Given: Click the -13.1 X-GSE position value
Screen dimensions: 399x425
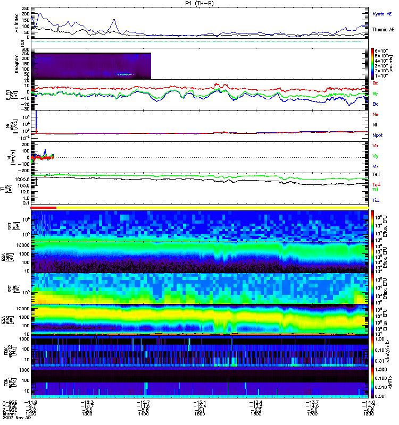Looking at the screenshot, I should 199,402.
